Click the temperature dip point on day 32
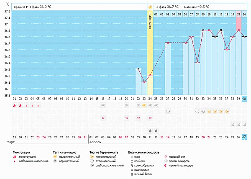The height and width of the screenshot is (179, 251). (x=197, y=62)
